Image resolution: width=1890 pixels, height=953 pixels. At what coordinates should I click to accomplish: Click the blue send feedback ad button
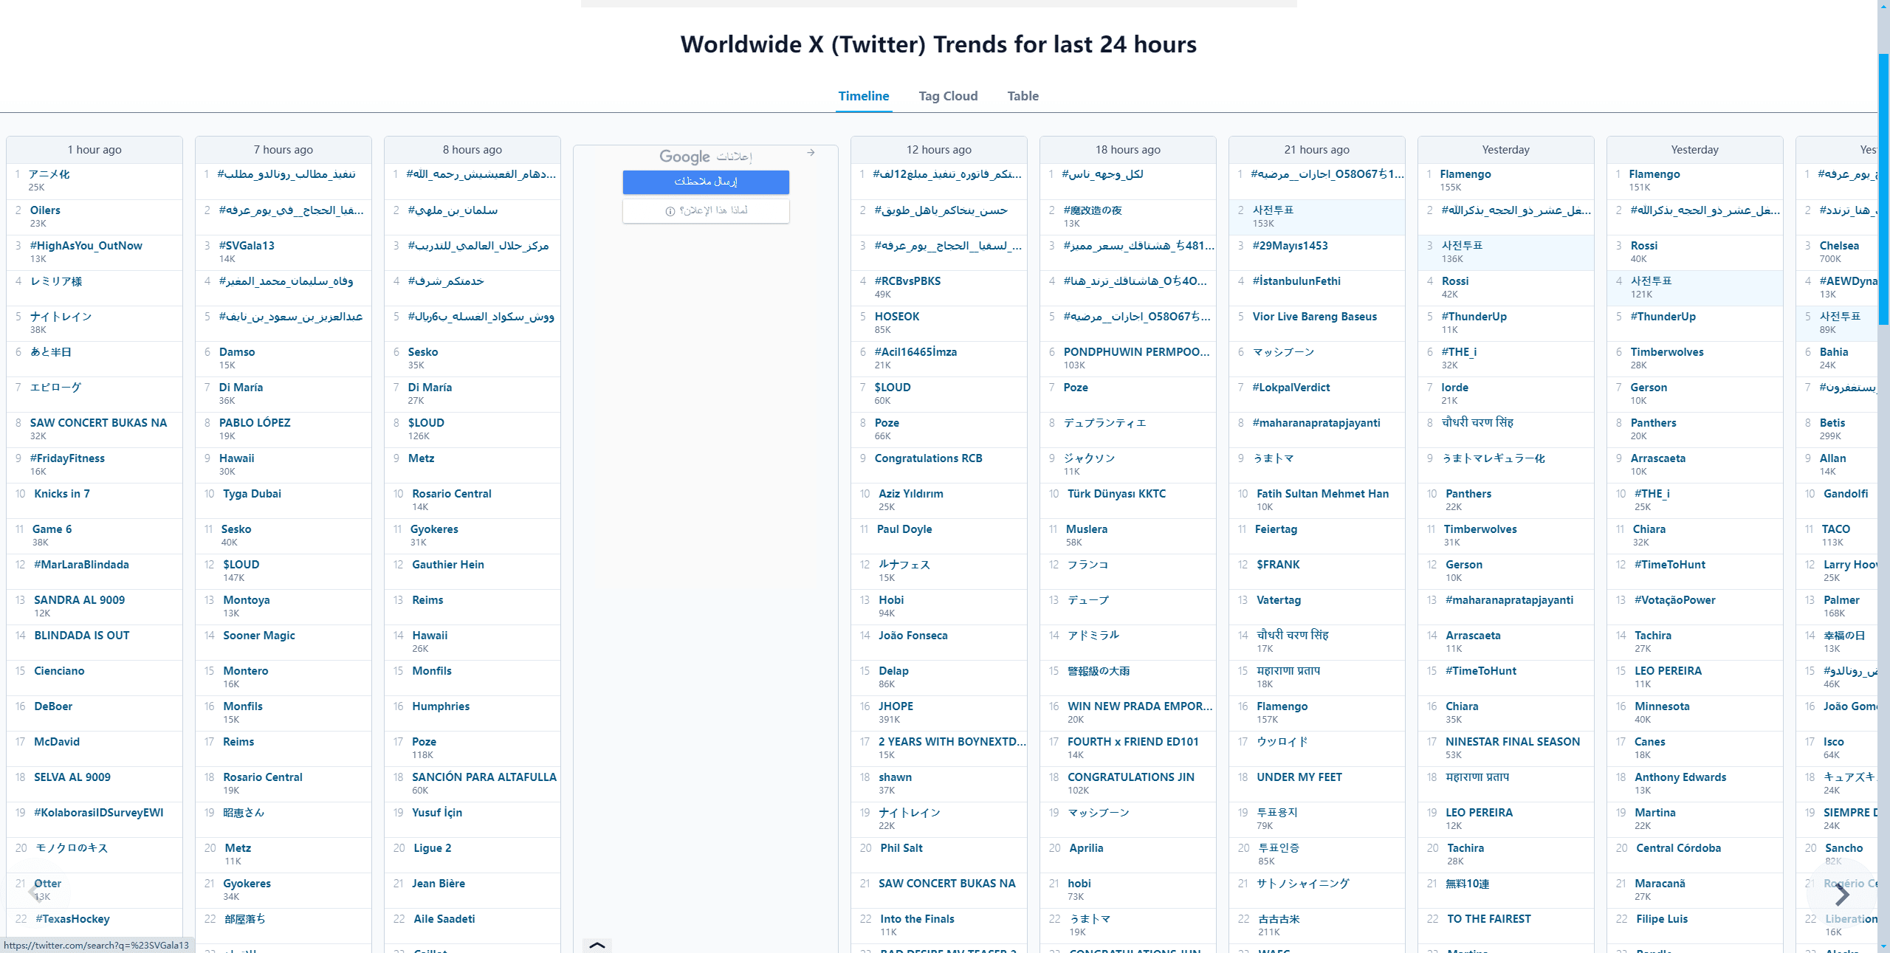pyautogui.click(x=706, y=182)
